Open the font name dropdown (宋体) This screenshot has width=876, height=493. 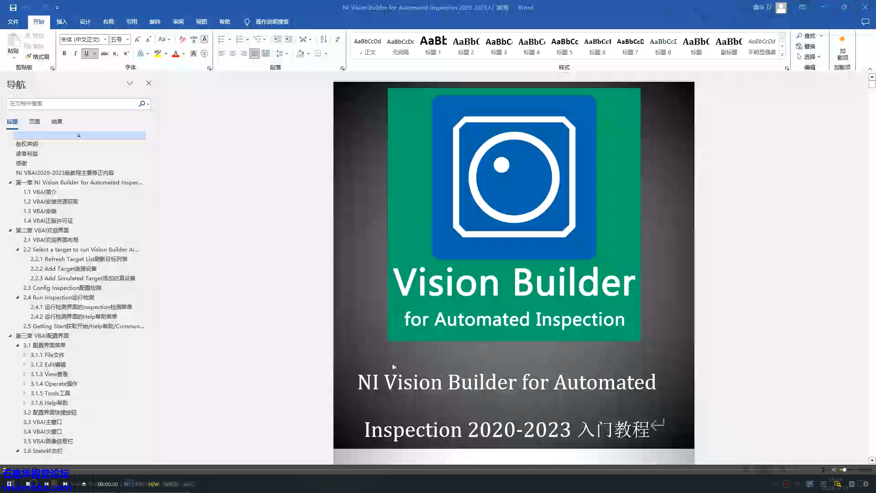click(x=105, y=39)
